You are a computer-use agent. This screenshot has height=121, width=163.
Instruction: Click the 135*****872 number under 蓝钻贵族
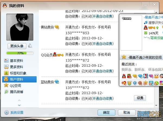tap(77, 88)
